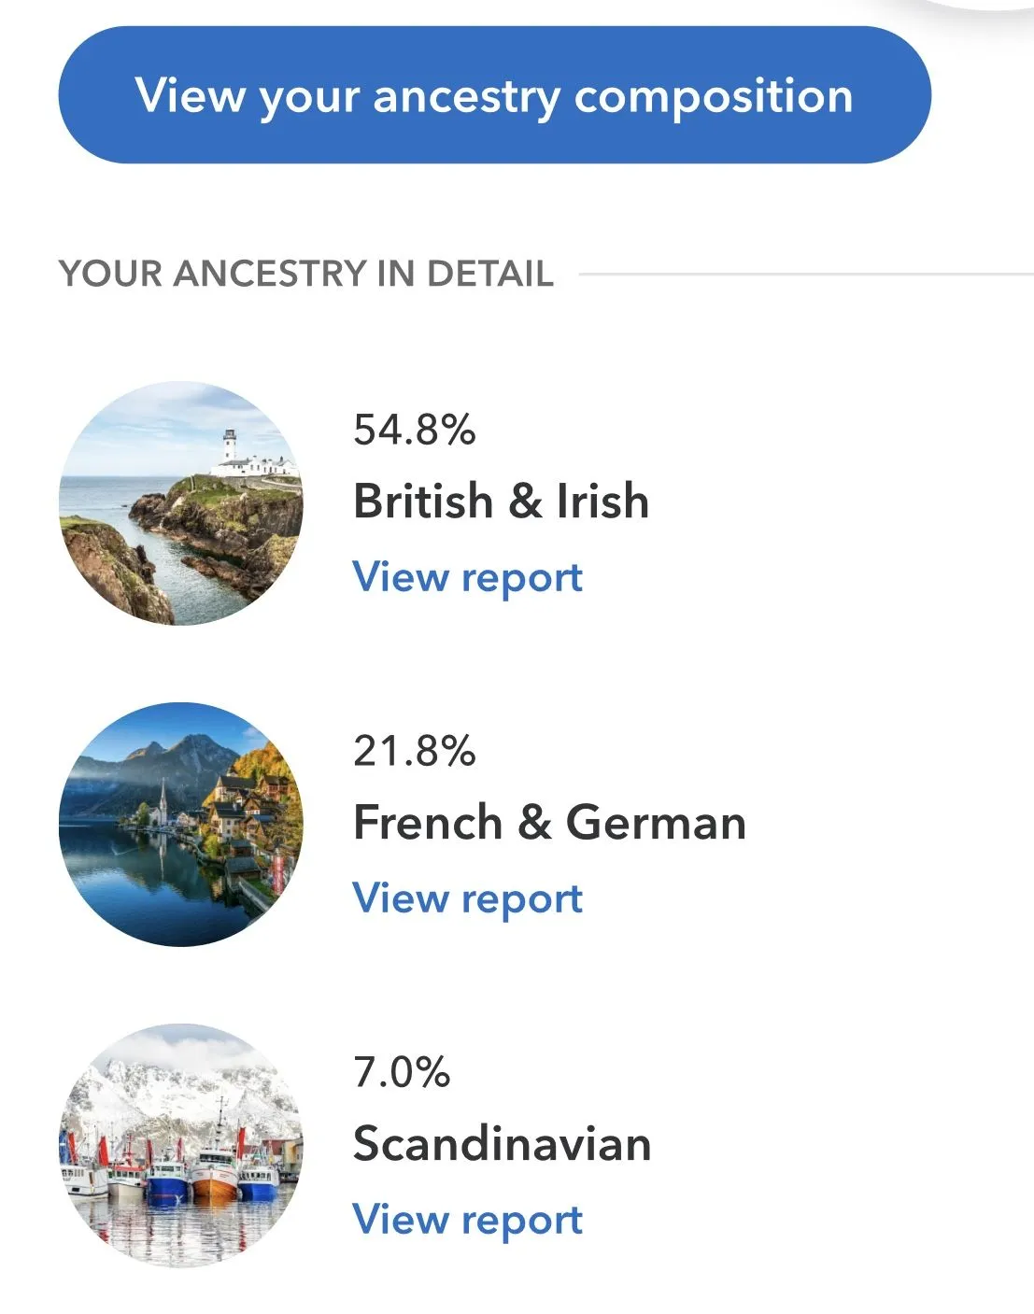Click the French & German ancestry title

pyautogui.click(x=549, y=823)
